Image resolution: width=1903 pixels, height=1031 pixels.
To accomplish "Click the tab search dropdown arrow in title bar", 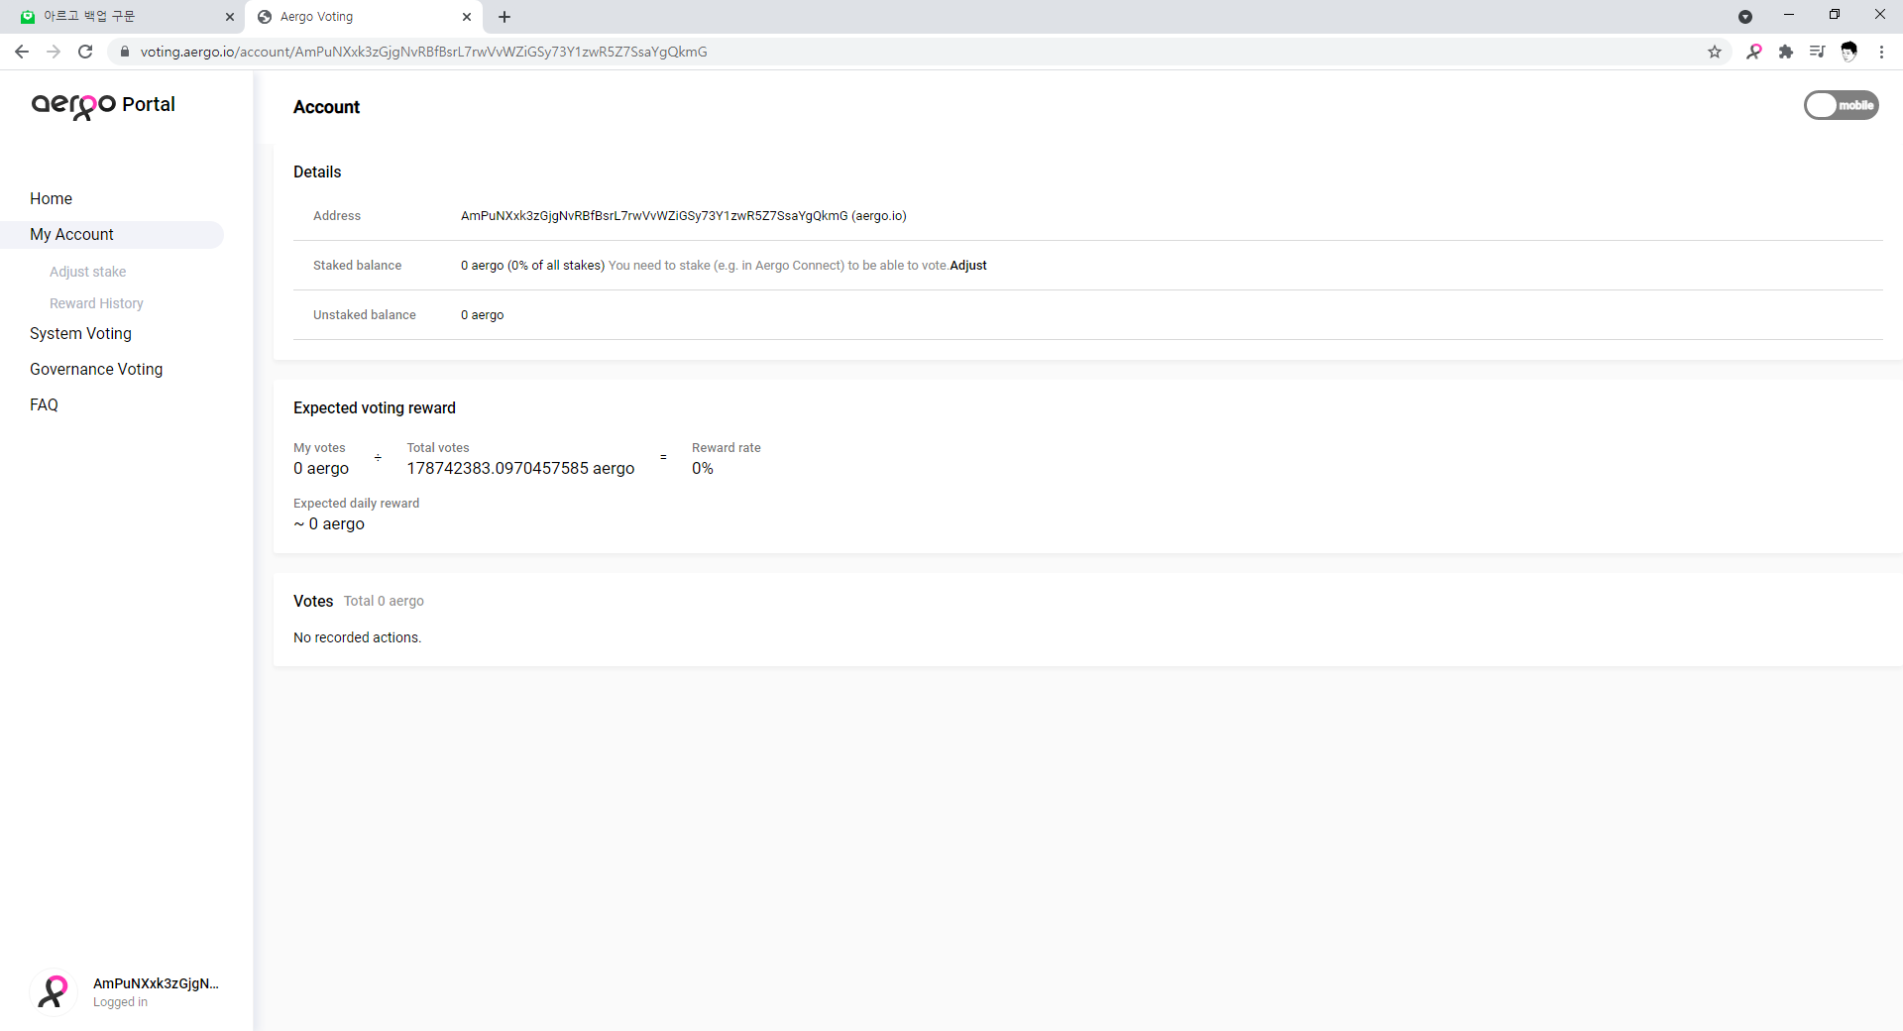I will pos(1745,17).
